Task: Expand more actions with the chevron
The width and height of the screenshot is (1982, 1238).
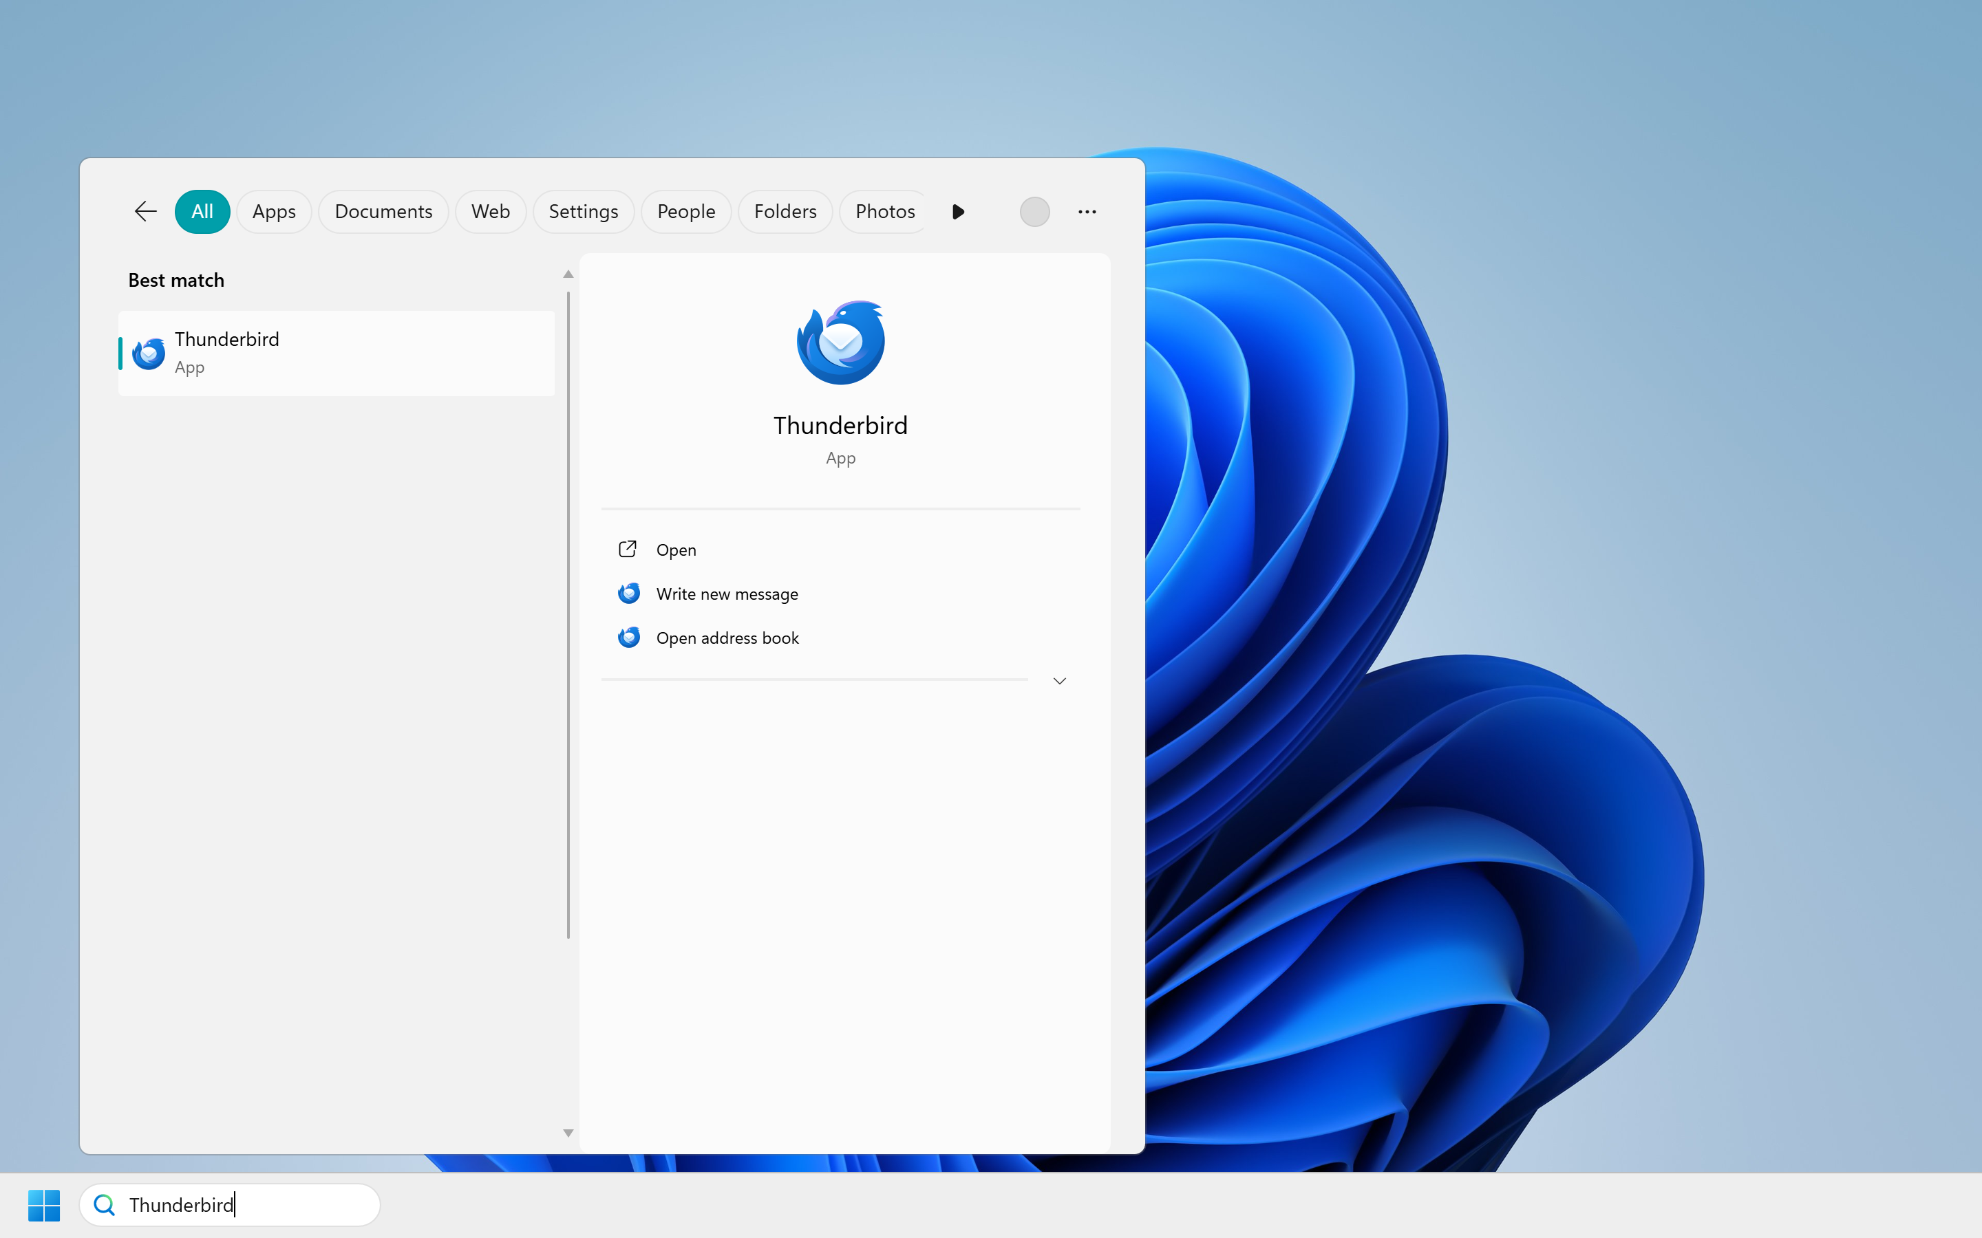Action: 1060,680
